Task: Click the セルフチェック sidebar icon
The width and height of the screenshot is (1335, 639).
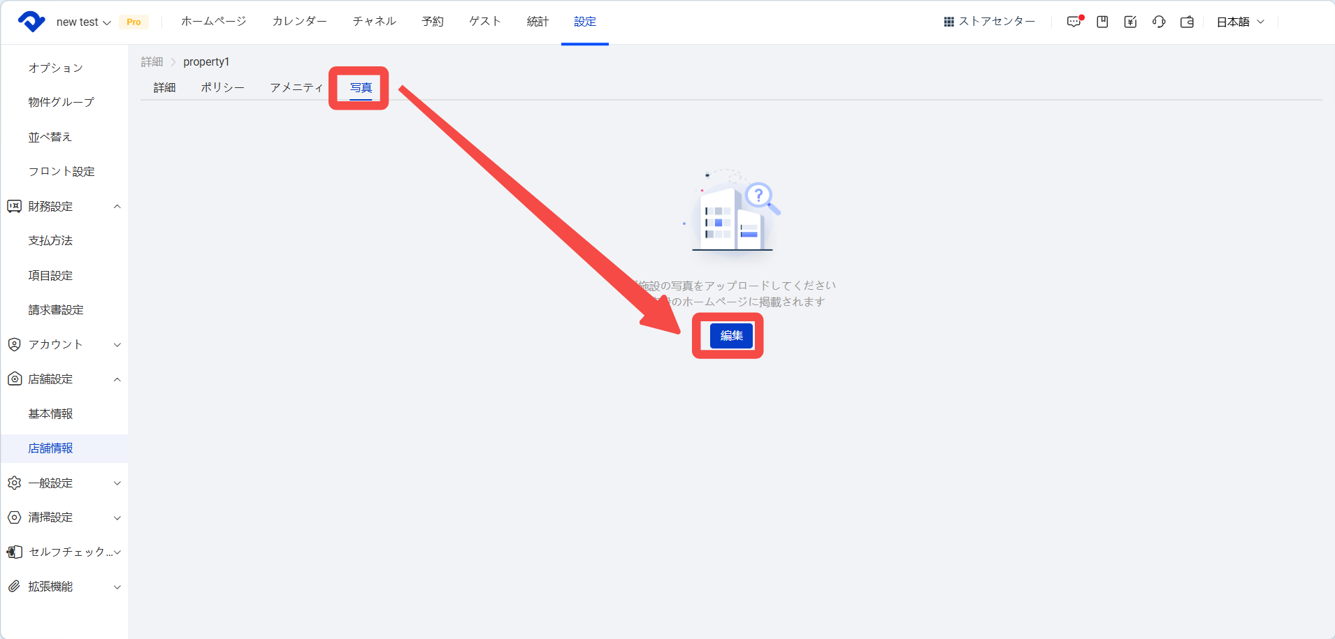Action: coord(14,552)
